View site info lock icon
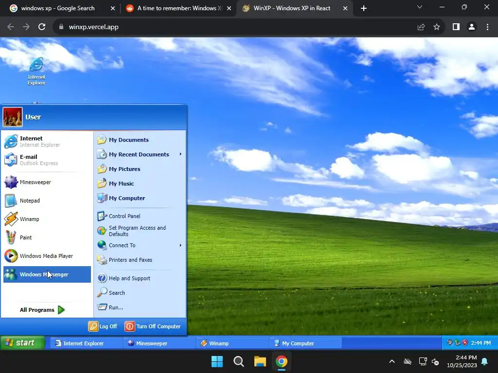This screenshot has height=373, width=498. click(x=61, y=27)
